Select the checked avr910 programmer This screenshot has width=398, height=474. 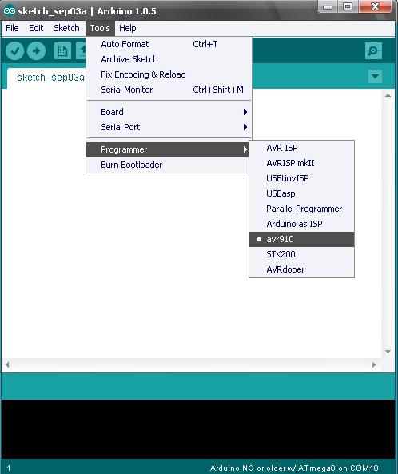pyautogui.click(x=301, y=239)
